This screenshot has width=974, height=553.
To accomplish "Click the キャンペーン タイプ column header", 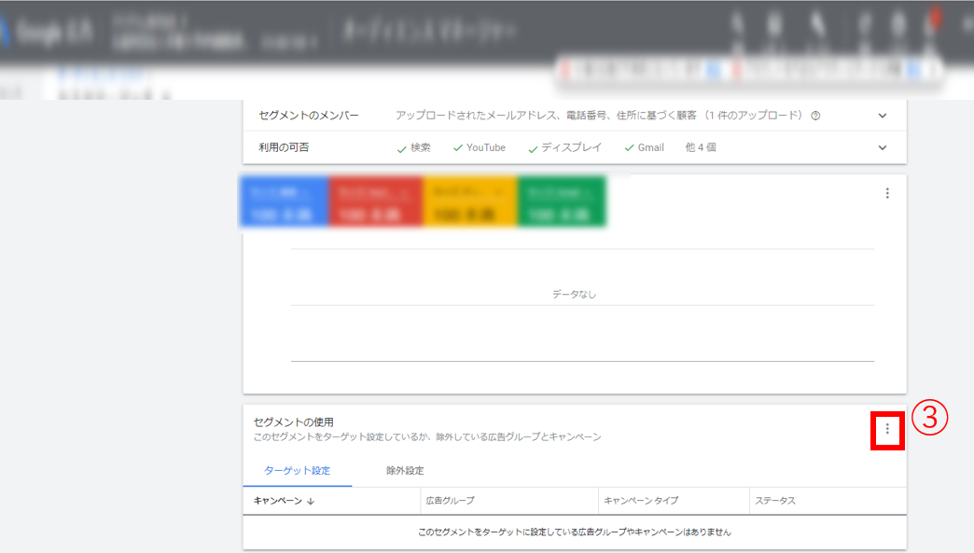I will [641, 501].
